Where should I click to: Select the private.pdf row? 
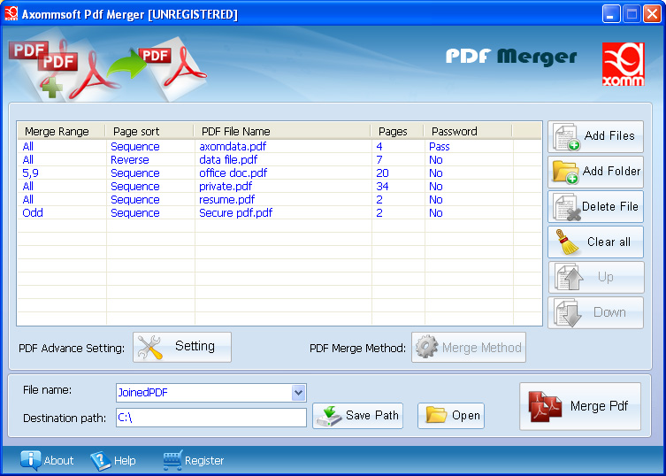tap(279, 186)
